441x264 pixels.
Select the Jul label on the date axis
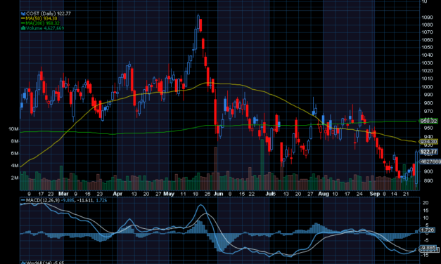tap(269, 194)
